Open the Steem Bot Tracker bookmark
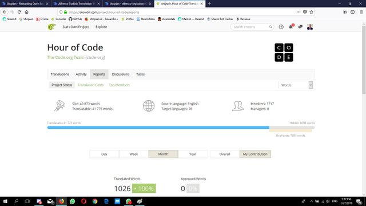 pyautogui.click(x=220, y=19)
